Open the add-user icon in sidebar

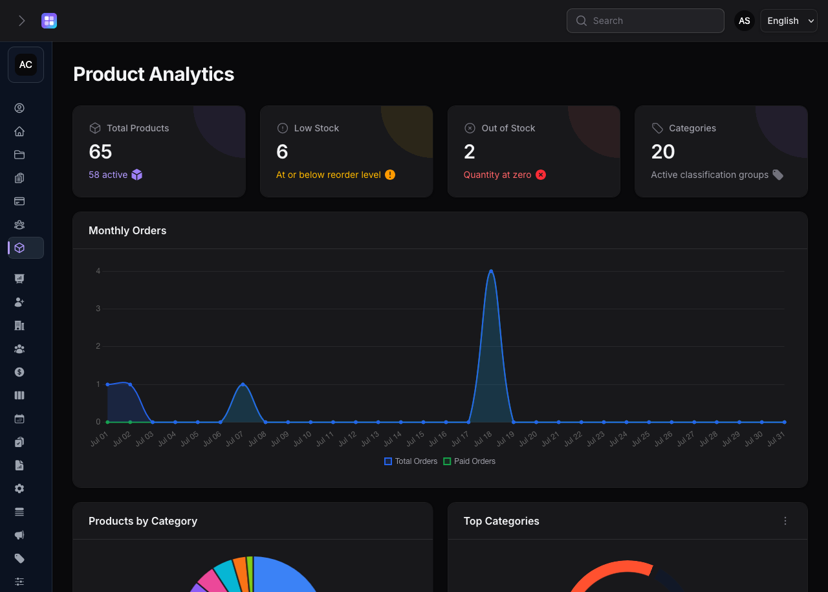19,302
